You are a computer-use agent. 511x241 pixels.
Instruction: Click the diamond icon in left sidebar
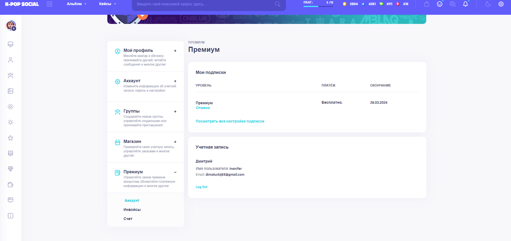[x=11, y=169]
